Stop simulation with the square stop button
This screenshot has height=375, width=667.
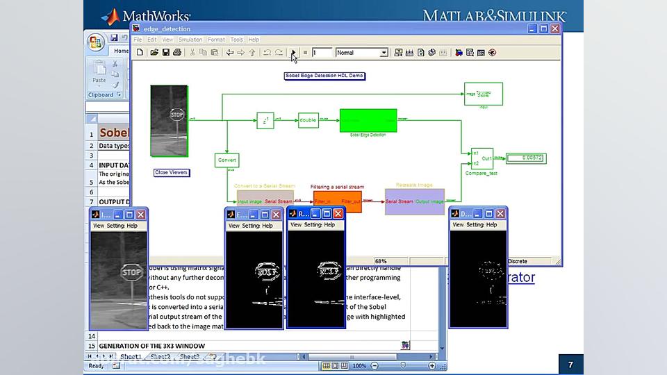305,53
